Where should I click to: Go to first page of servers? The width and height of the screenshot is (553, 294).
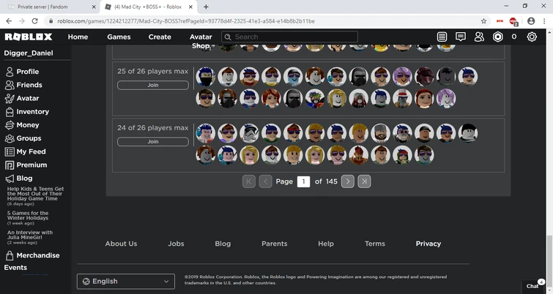248,181
